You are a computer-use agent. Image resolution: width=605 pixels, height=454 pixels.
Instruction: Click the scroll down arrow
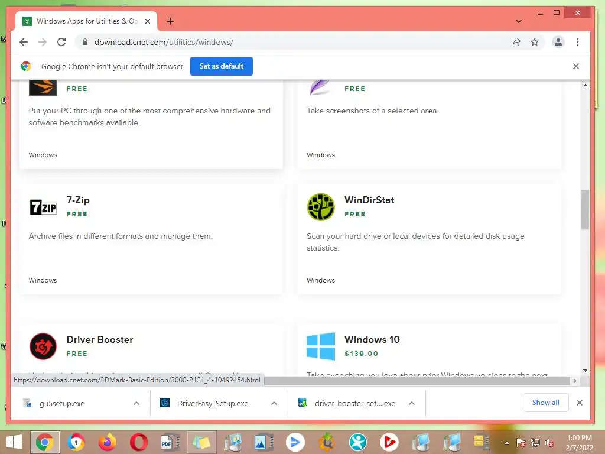[585, 371]
